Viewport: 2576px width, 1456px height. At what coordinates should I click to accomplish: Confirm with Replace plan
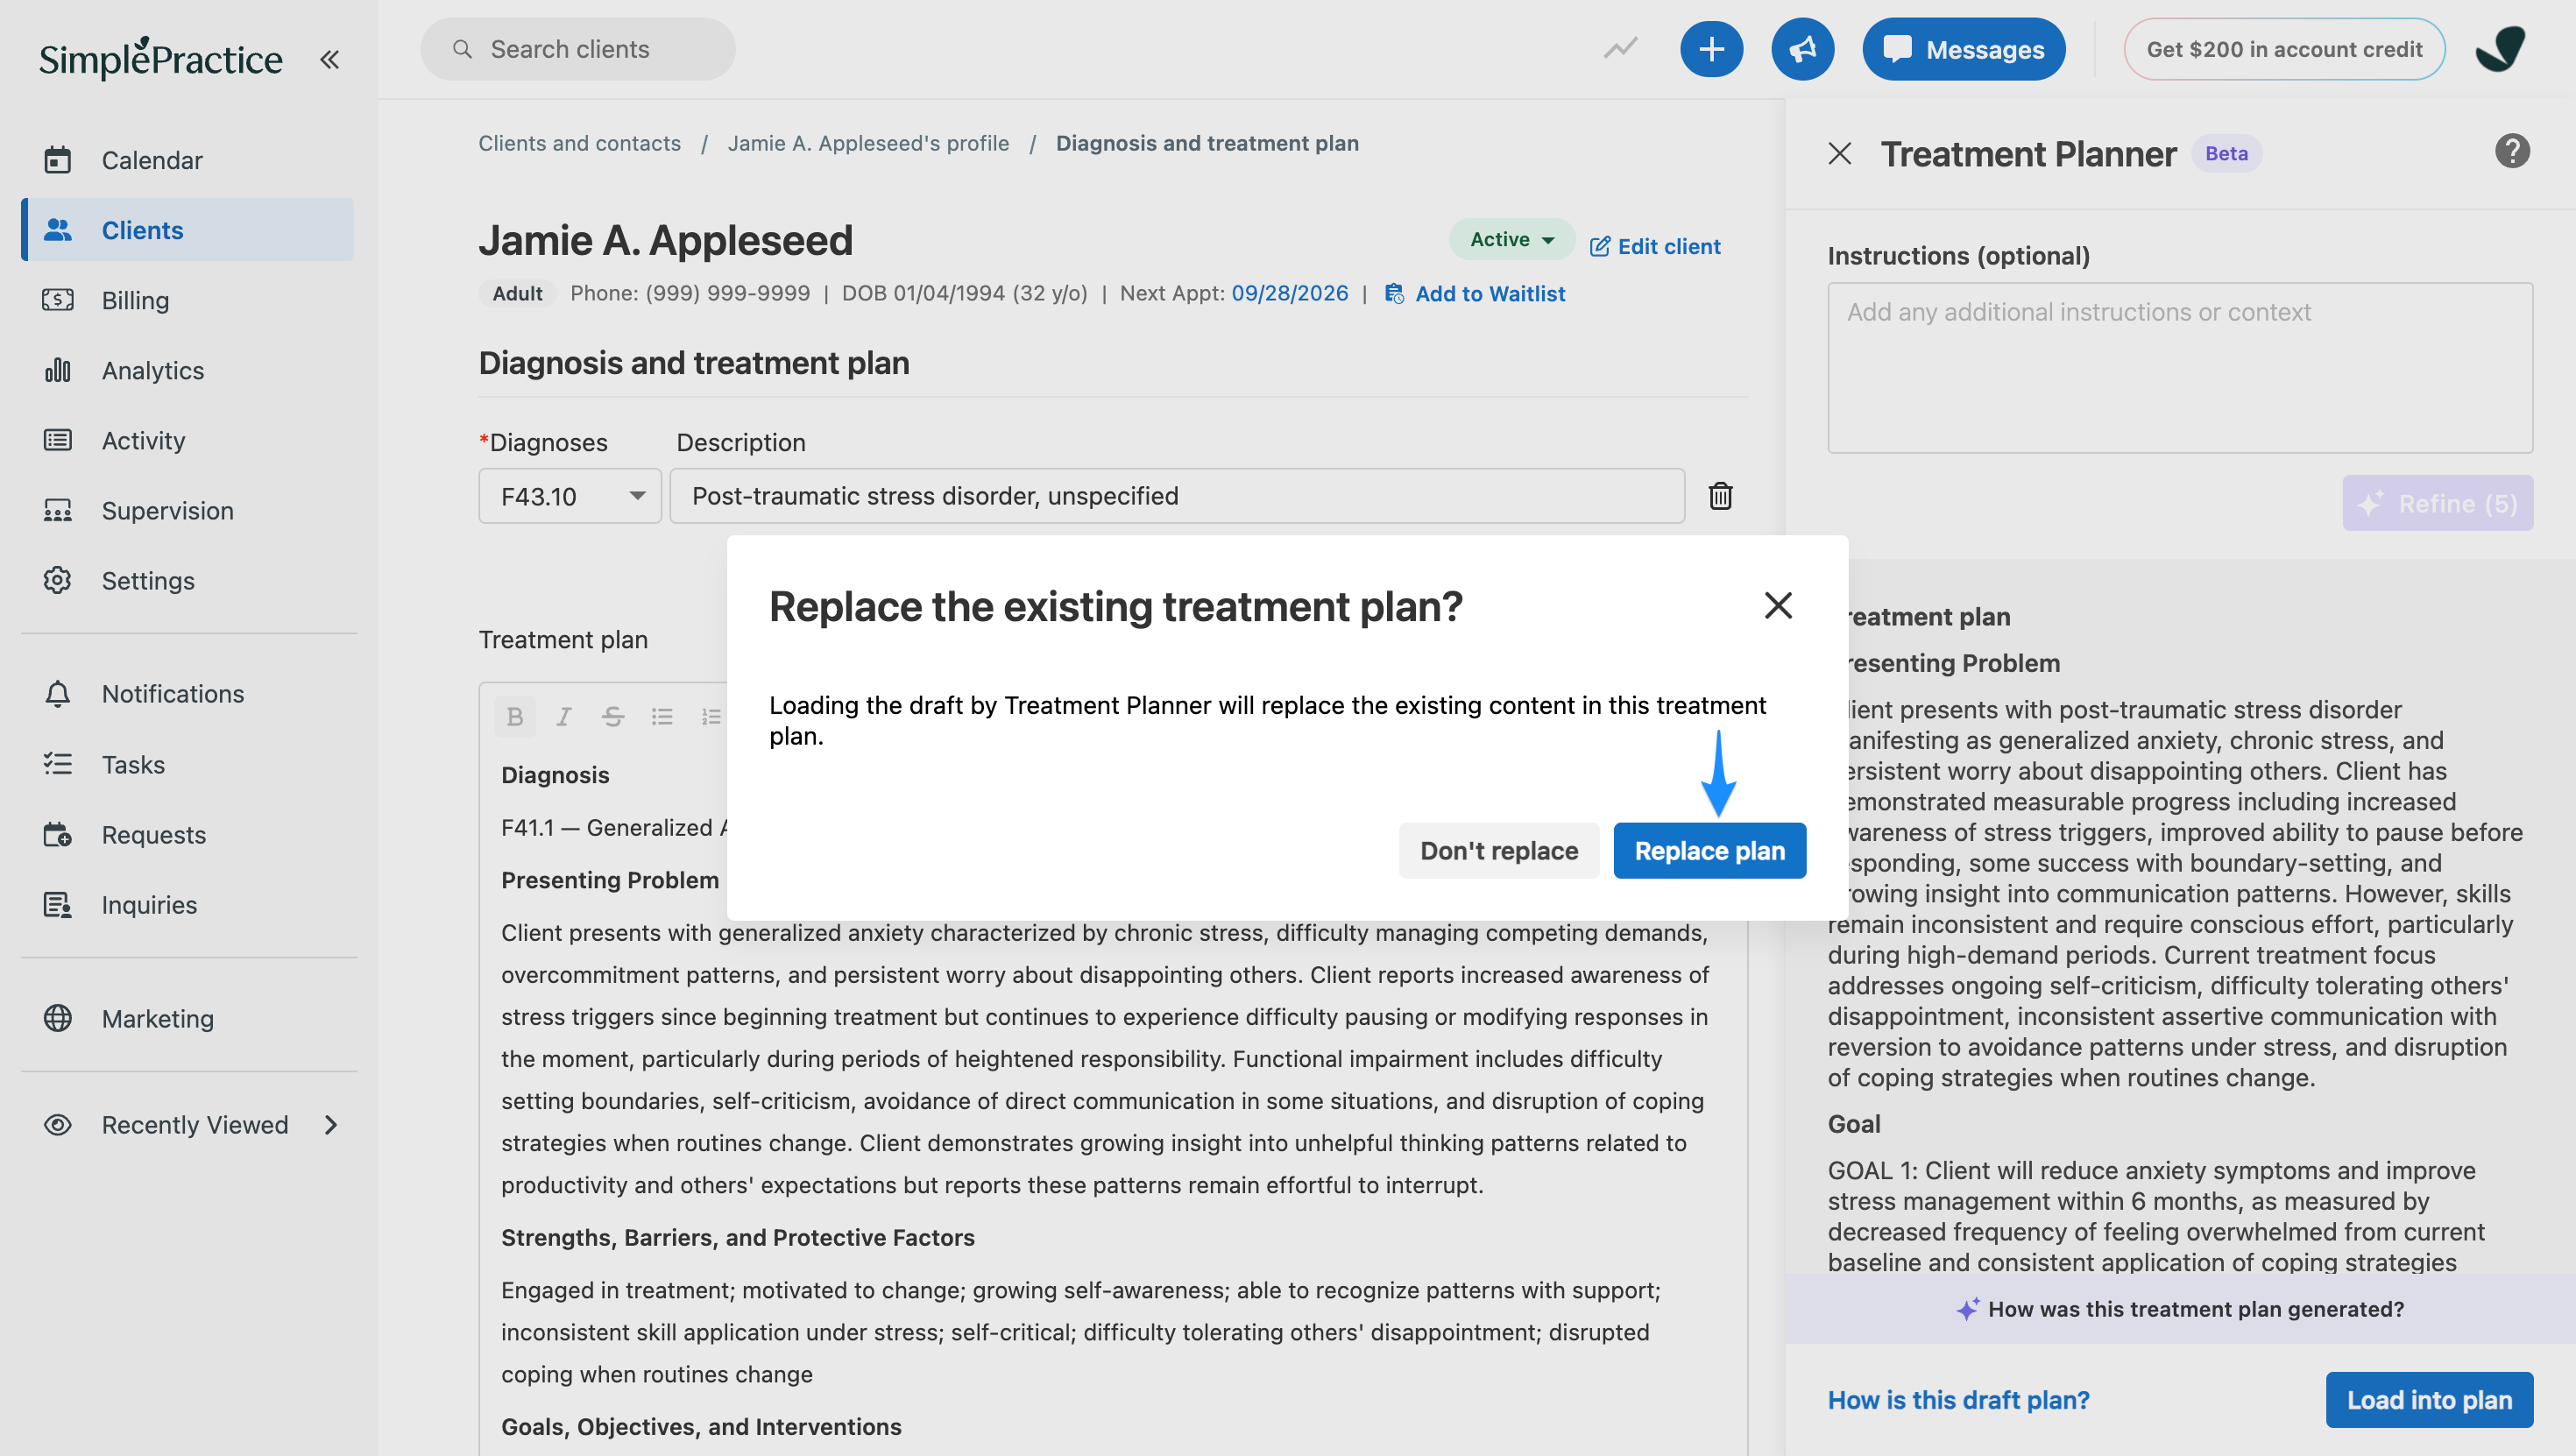point(1709,850)
